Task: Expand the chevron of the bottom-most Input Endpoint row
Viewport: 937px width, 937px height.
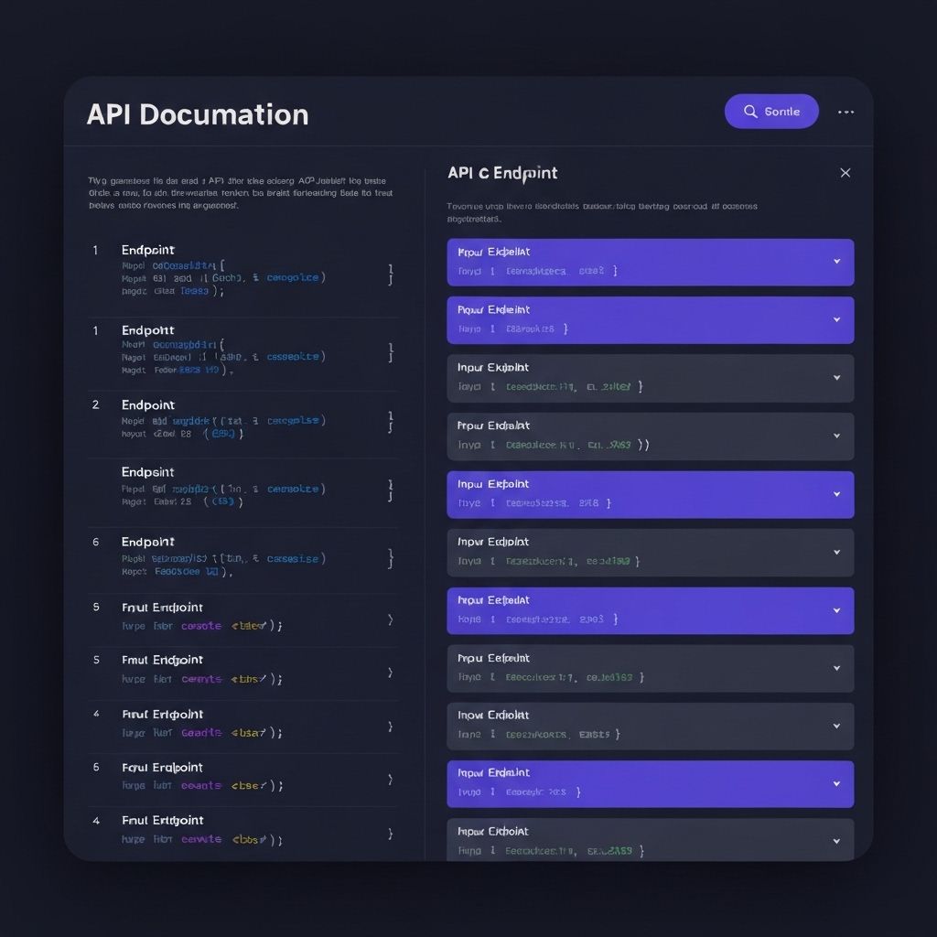Action: pos(836,841)
